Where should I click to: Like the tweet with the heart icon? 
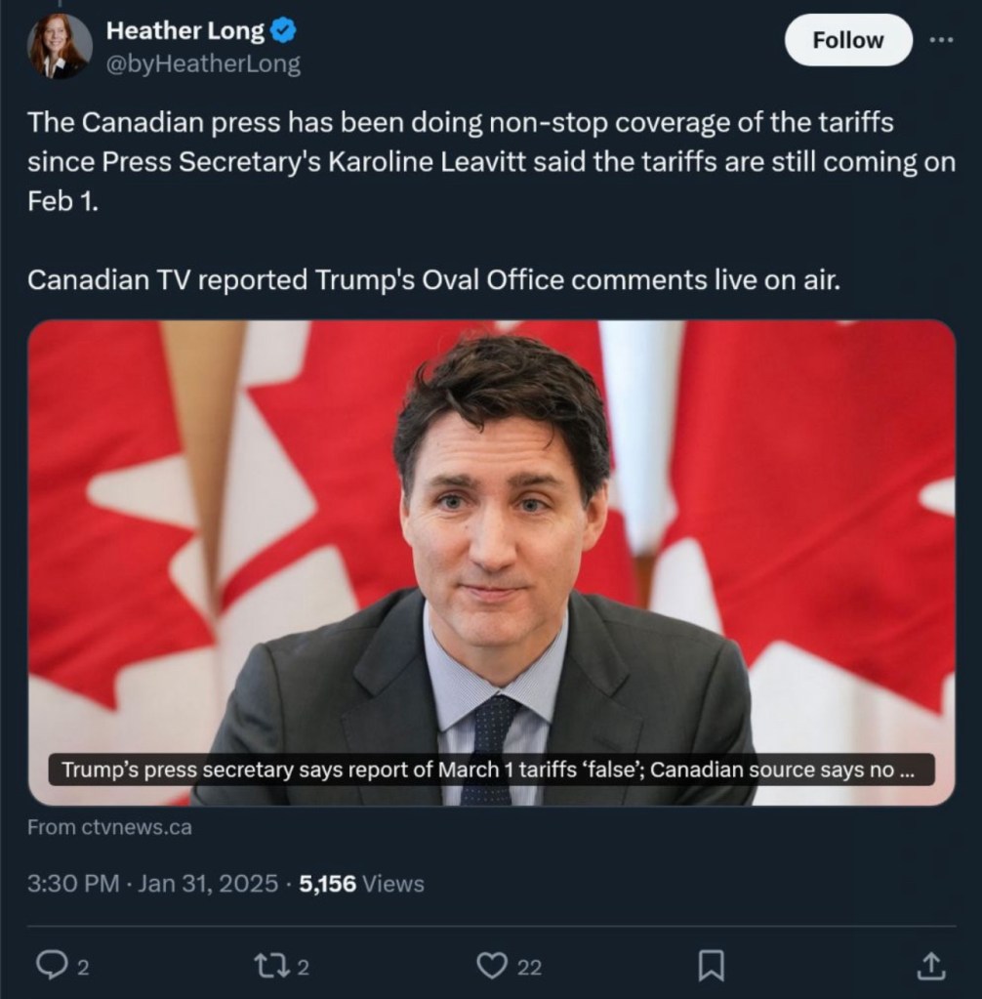pyautogui.click(x=490, y=966)
